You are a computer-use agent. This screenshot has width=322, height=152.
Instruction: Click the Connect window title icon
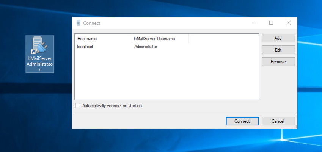[78, 23]
